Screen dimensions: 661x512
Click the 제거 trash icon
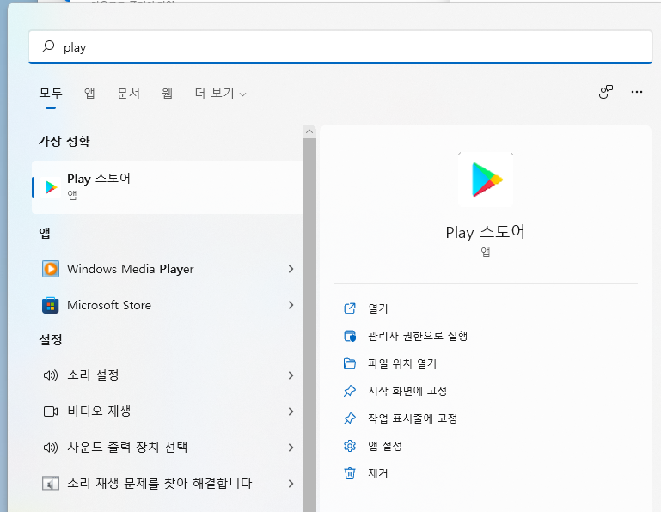pos(350,473)
